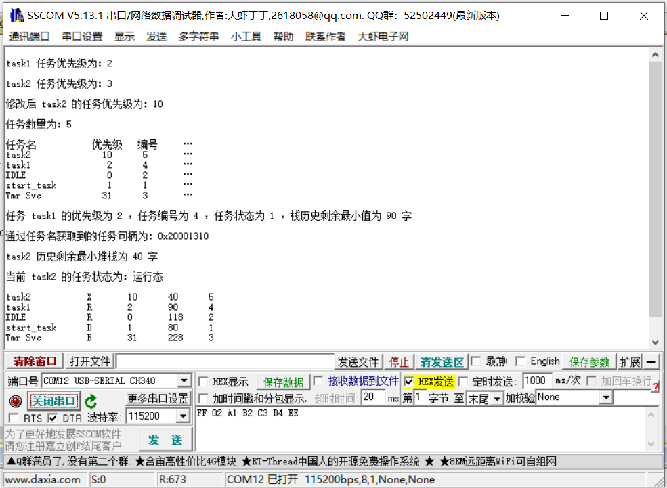Image resolution: width=667 pixels, height=488 pixels.
Task: Click the 关闭串口 close port button
Action: [53, 401]
